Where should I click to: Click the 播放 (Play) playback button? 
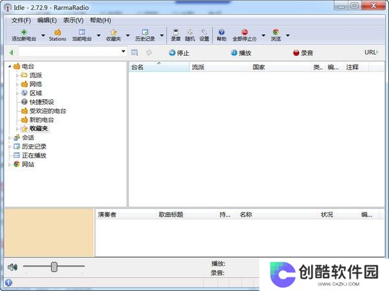click(241, 53)
